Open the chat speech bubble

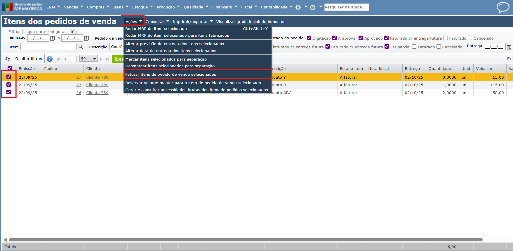tap(503, 7)
